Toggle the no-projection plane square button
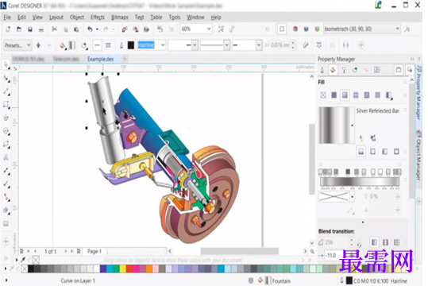The height and width of the screenshot is (286, 428). coord(282,29)
